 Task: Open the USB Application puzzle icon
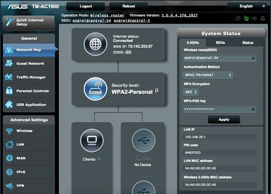(9, 104)
